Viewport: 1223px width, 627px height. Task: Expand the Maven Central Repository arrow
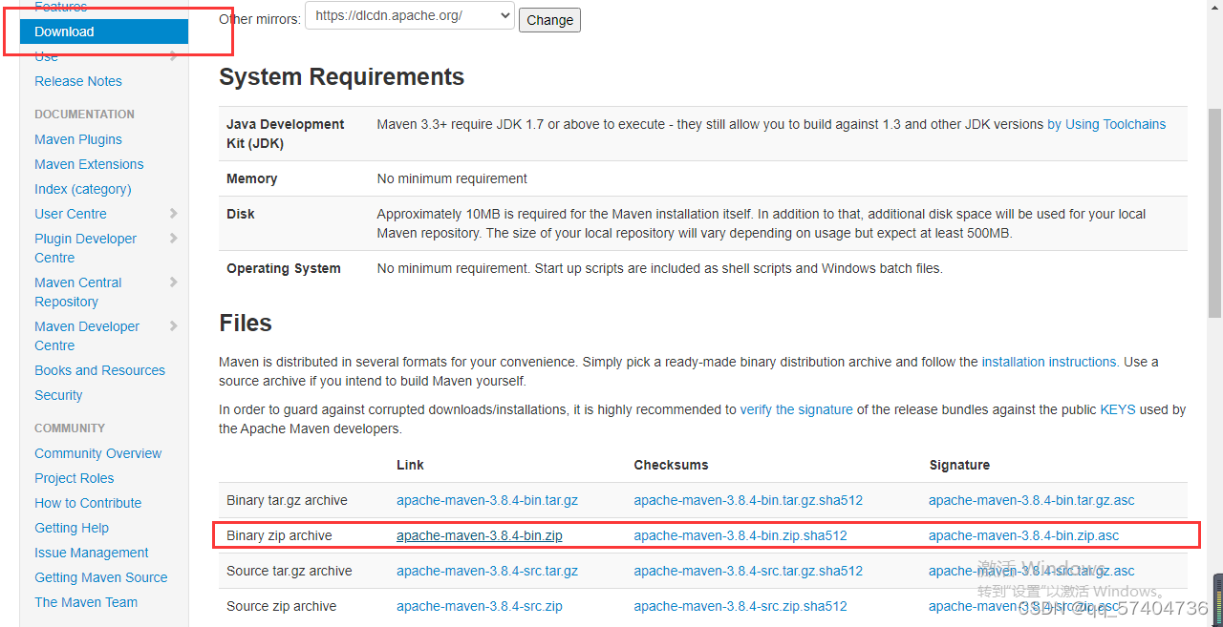[x=174, y=282]
